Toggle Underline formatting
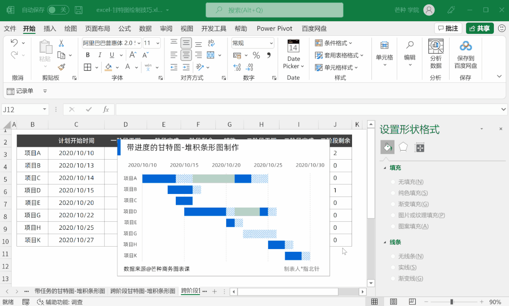Image resolution: width=509 pixels, height=306 pixels. [x=112, y=55]
